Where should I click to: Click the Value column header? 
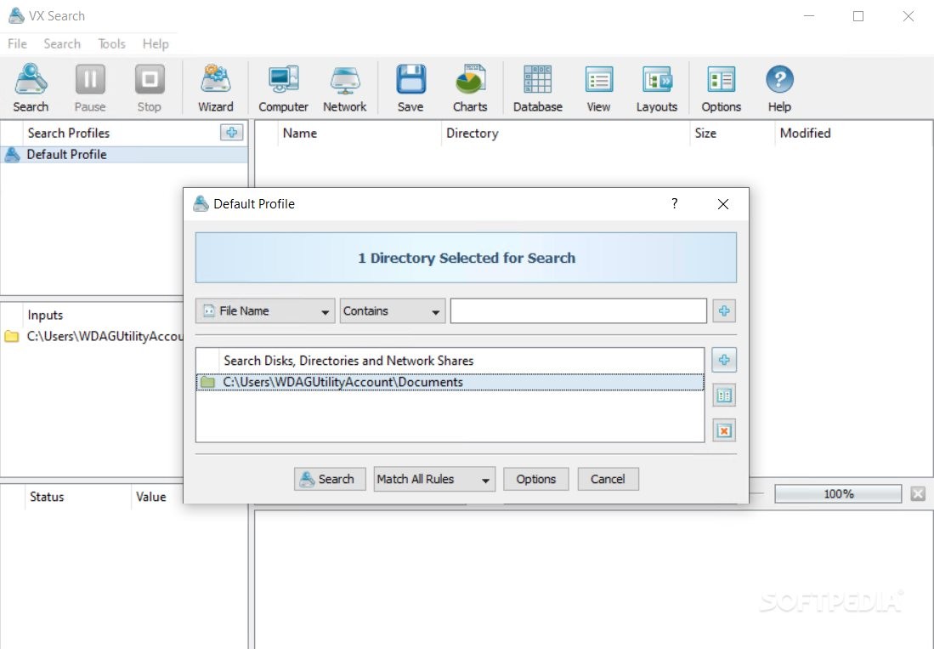(x=157, y=497)
